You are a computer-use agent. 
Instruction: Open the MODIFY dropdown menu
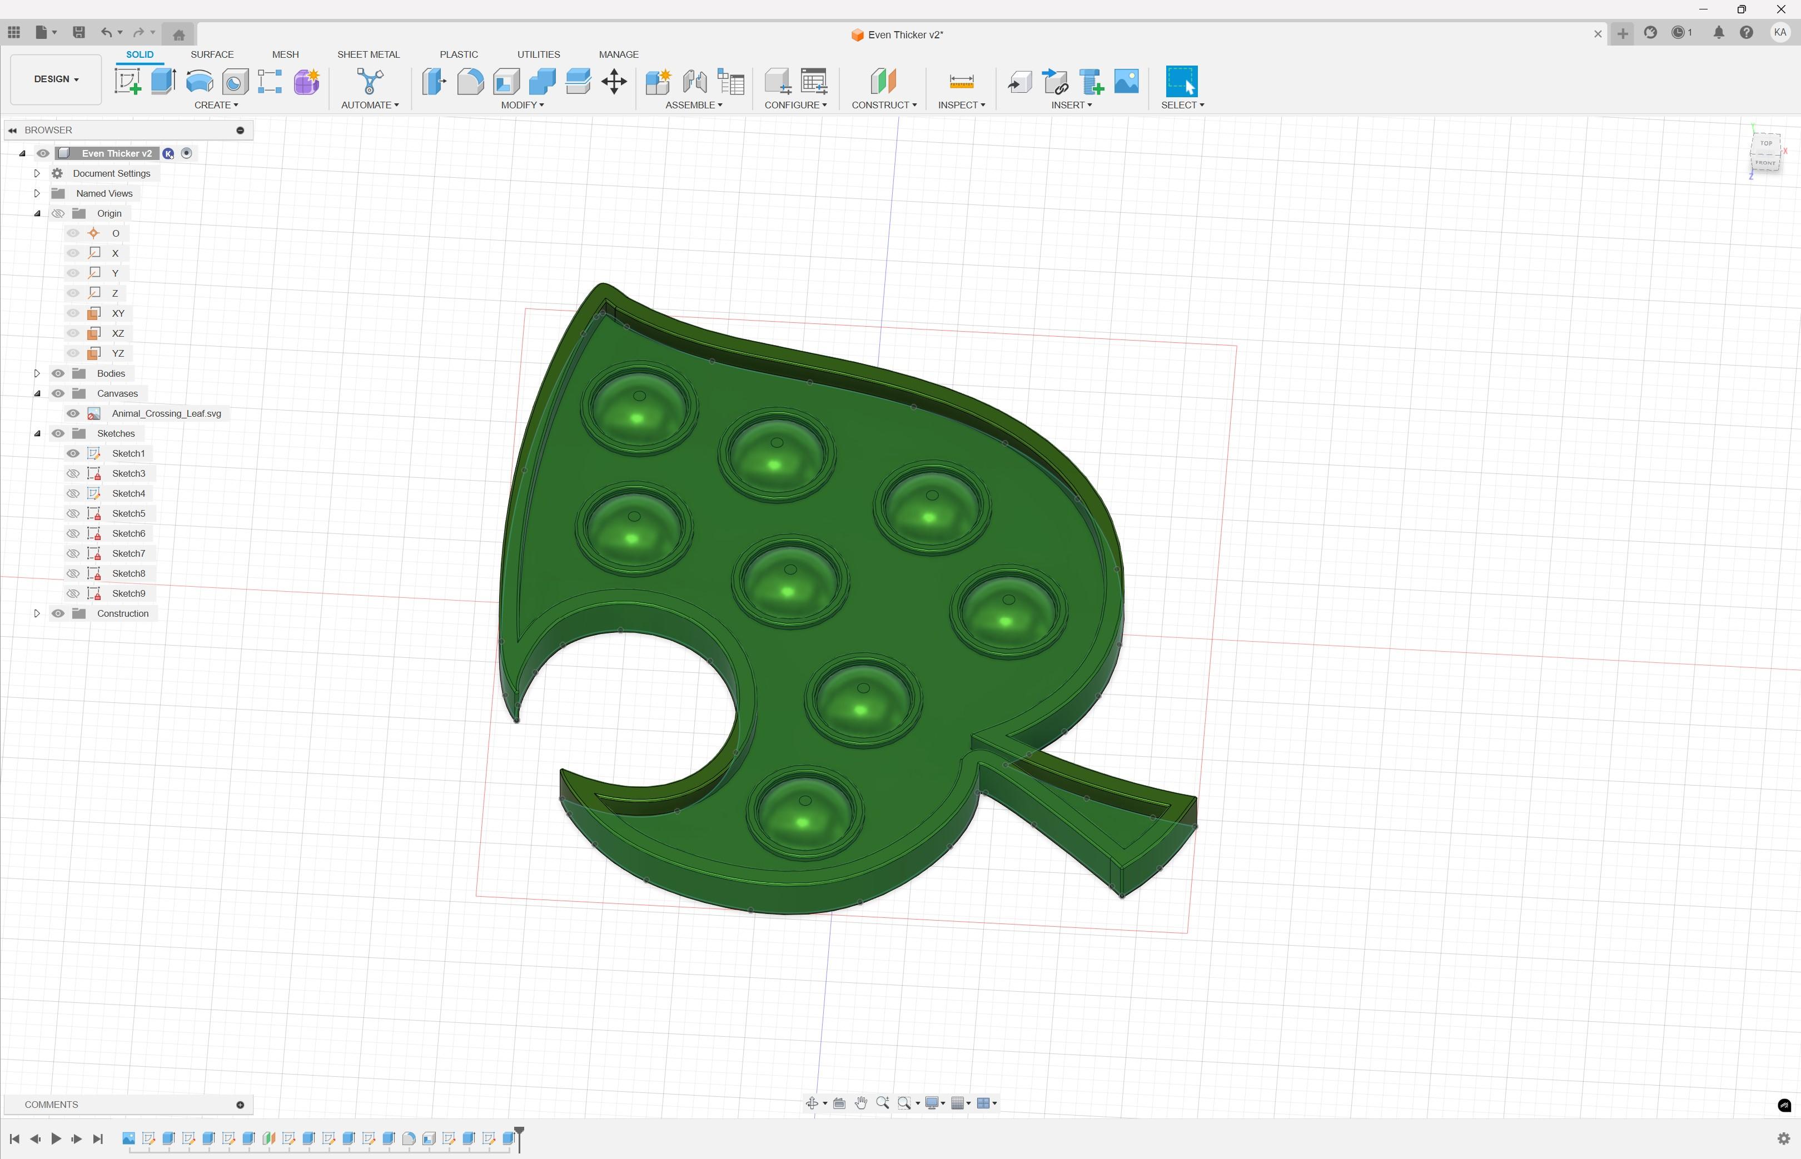pos(523,104)
